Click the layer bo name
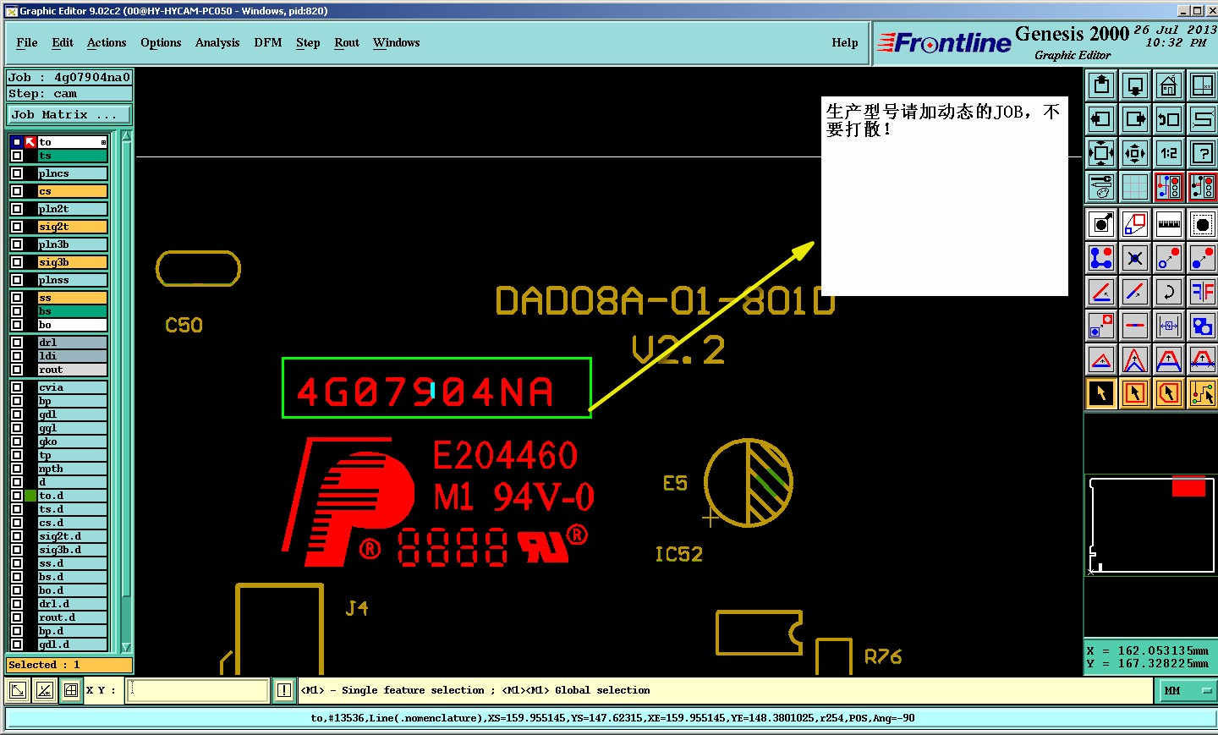The height and width of the screenshot is (735, 1218). click(73, 325)
